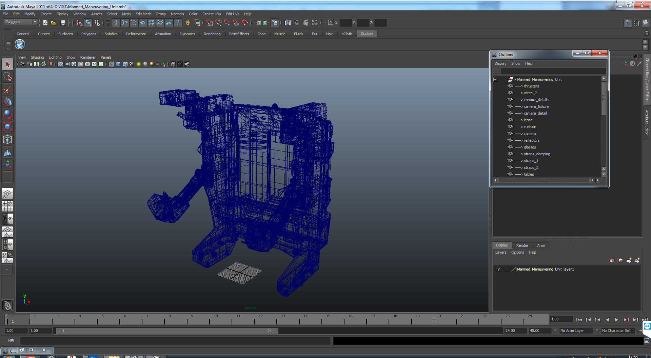651x358 pixels.
Task: Click the playback range slider bar
Action: (x=167, y=331)
